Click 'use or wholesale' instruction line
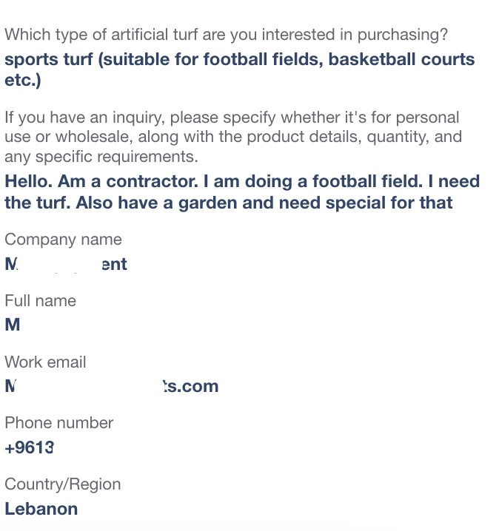 [x=68, y=137]
